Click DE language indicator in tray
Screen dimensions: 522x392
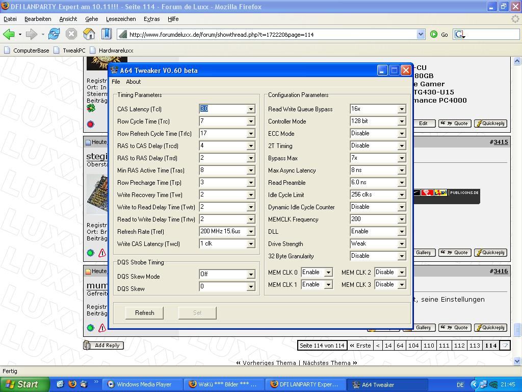click(x=460, y=385)
